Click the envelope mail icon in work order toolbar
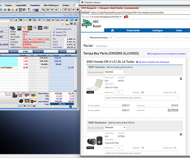 point(53,20)
